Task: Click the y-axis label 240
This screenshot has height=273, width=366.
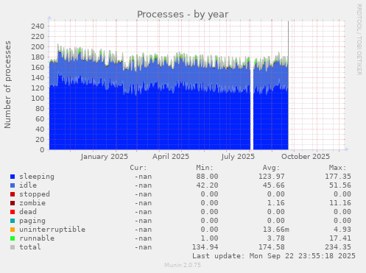Action: 38,26
